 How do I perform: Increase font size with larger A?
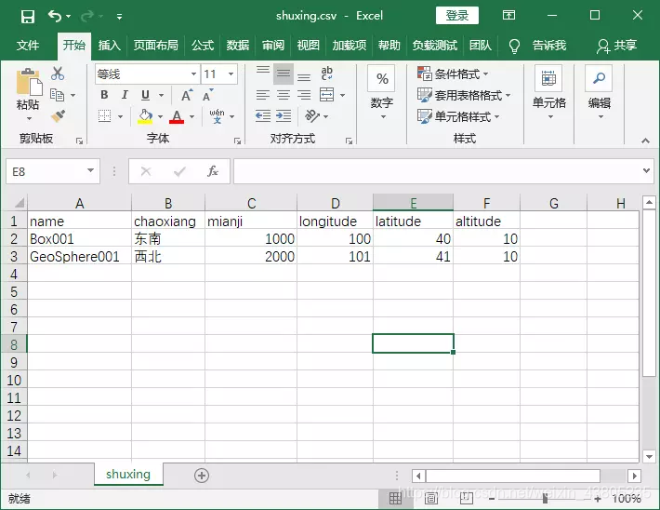[187, 95]
